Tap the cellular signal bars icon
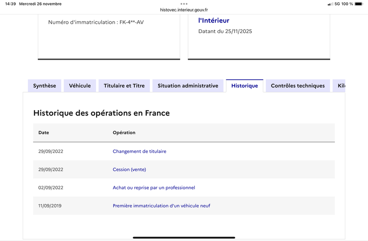 tap(330, 4)
